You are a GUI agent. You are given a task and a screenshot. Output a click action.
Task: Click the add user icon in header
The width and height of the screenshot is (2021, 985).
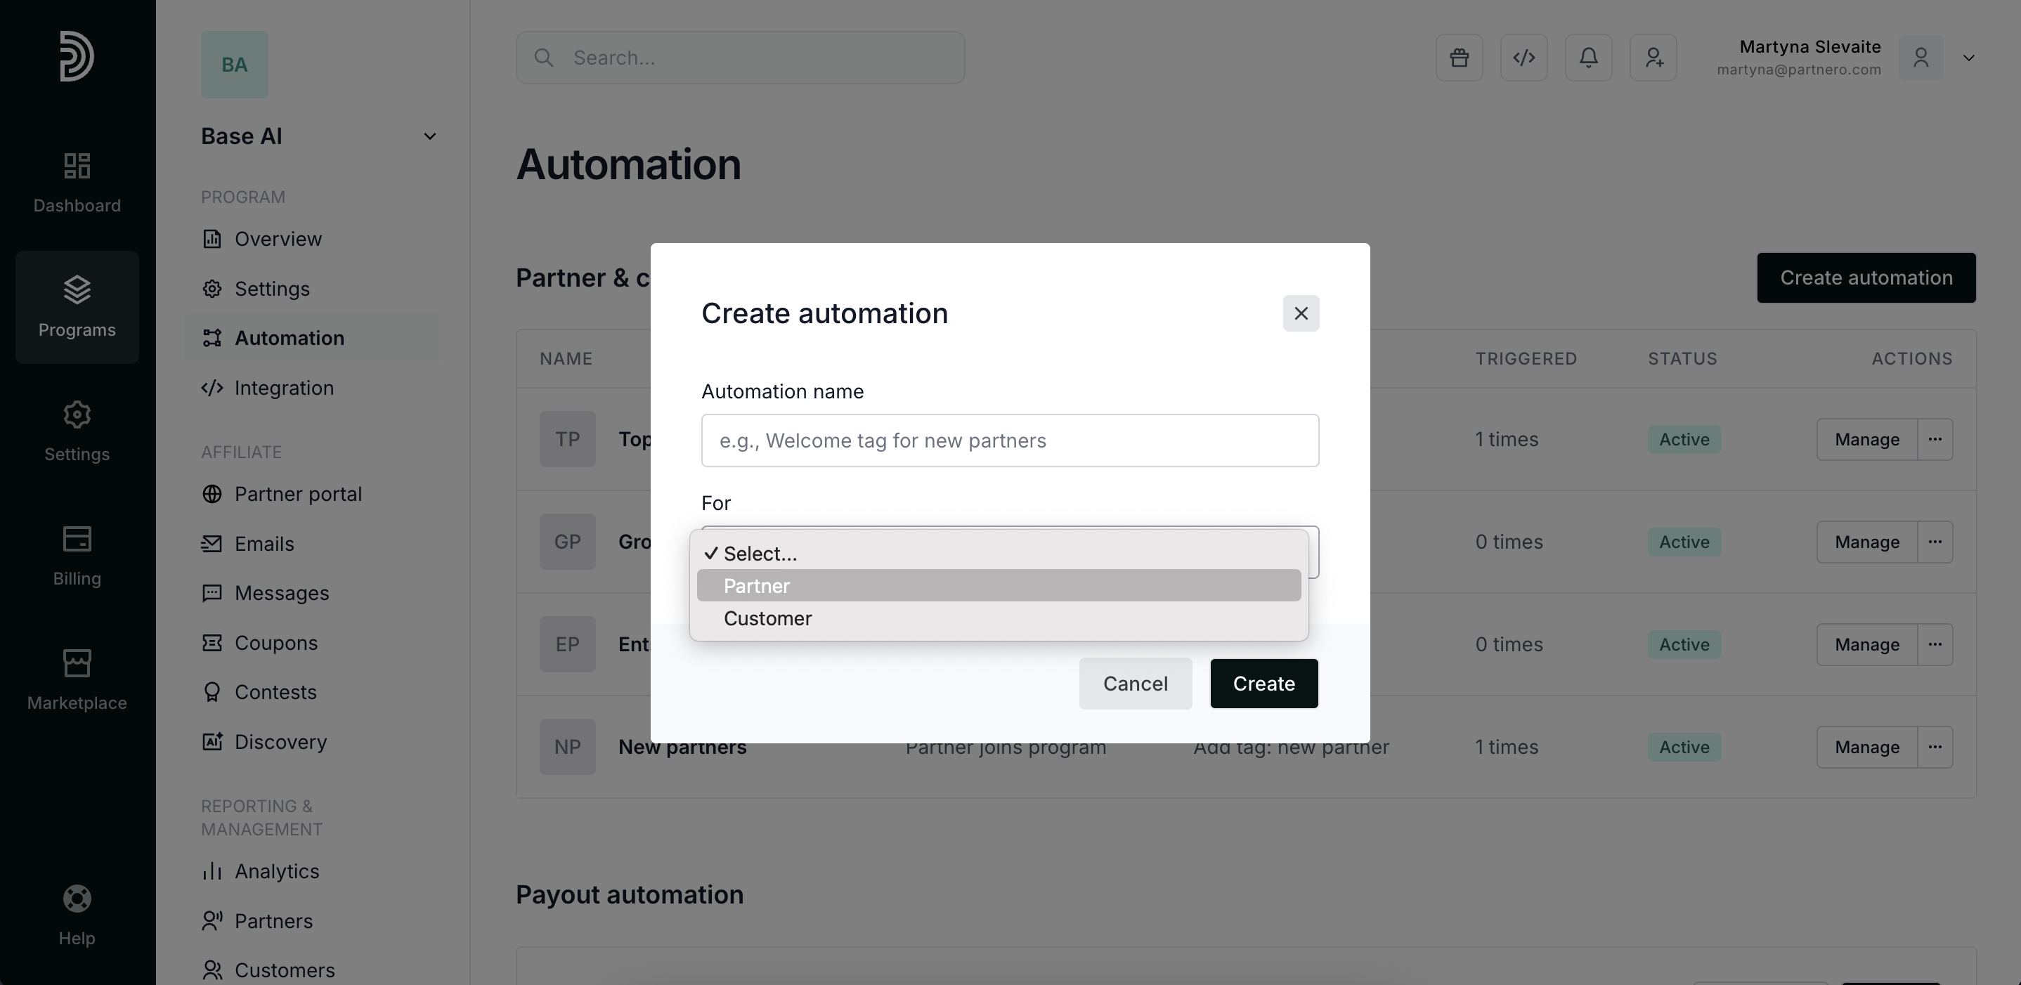click(x=1653, y=57)
